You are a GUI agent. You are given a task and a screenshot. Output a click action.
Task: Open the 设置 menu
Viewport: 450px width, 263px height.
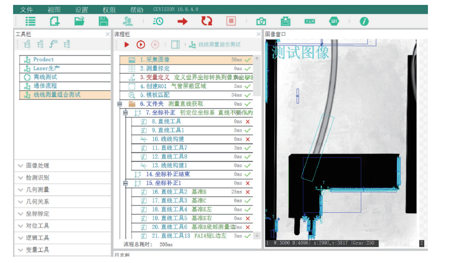pyautogui.click(x=82, y=10)
